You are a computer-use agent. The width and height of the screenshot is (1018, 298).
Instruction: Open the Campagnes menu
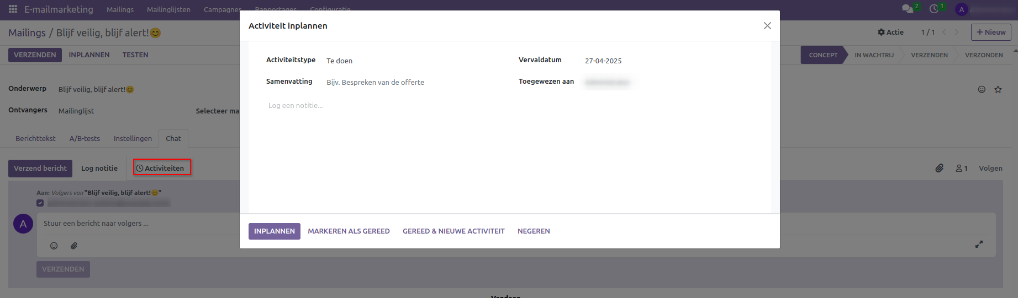[x=222, y=9]
